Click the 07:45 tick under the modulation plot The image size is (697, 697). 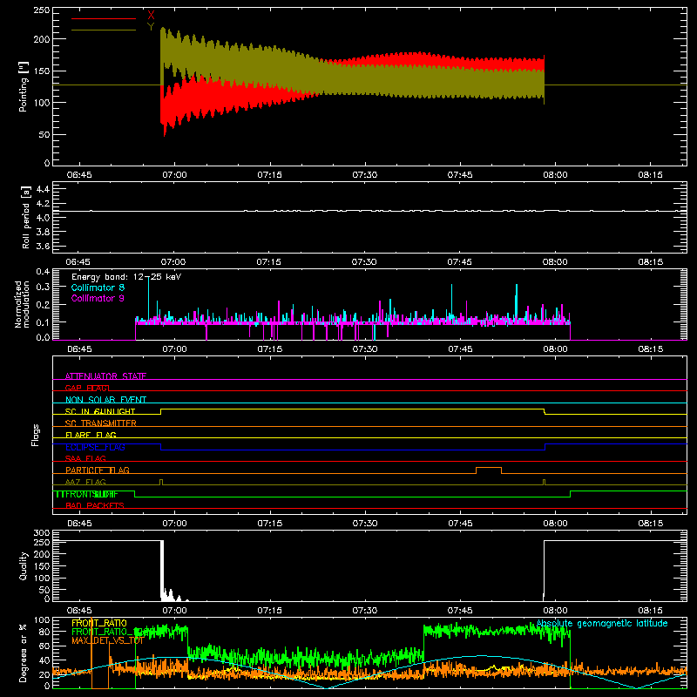coord(460,349)
